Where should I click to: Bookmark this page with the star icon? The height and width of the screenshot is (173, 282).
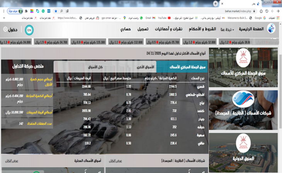[56, 11]
